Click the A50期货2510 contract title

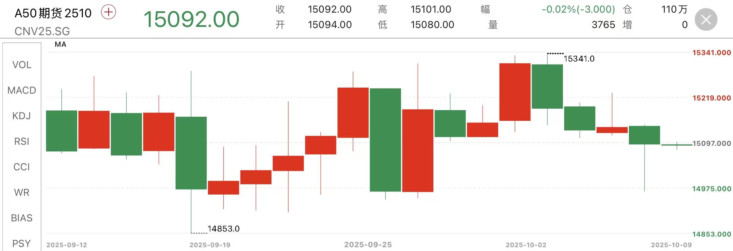[x=53, y=13]
